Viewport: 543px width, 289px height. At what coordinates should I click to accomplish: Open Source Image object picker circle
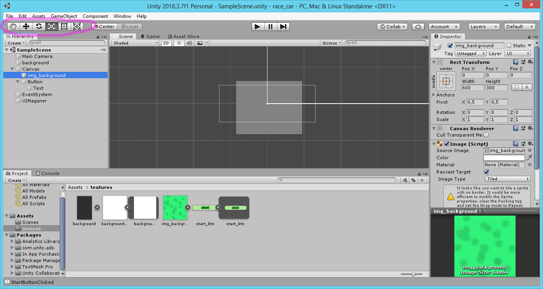(529, 150)
